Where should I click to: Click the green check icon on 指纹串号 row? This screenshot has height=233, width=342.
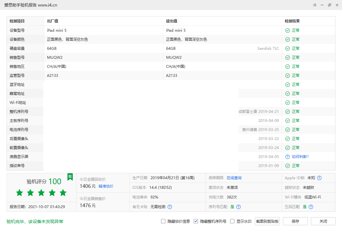(x=287, y=165)
